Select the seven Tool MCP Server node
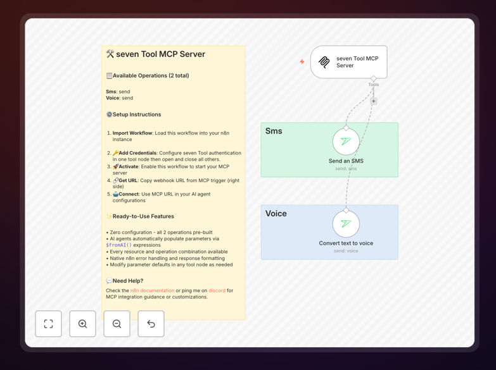The height and width of the screenshot is (370, 496). [x=348, y=62]
